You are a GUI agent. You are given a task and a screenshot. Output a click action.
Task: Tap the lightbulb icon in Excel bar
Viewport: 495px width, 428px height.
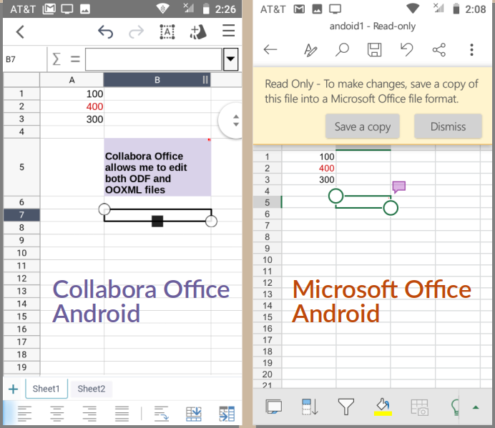click(x=455, y=407)
